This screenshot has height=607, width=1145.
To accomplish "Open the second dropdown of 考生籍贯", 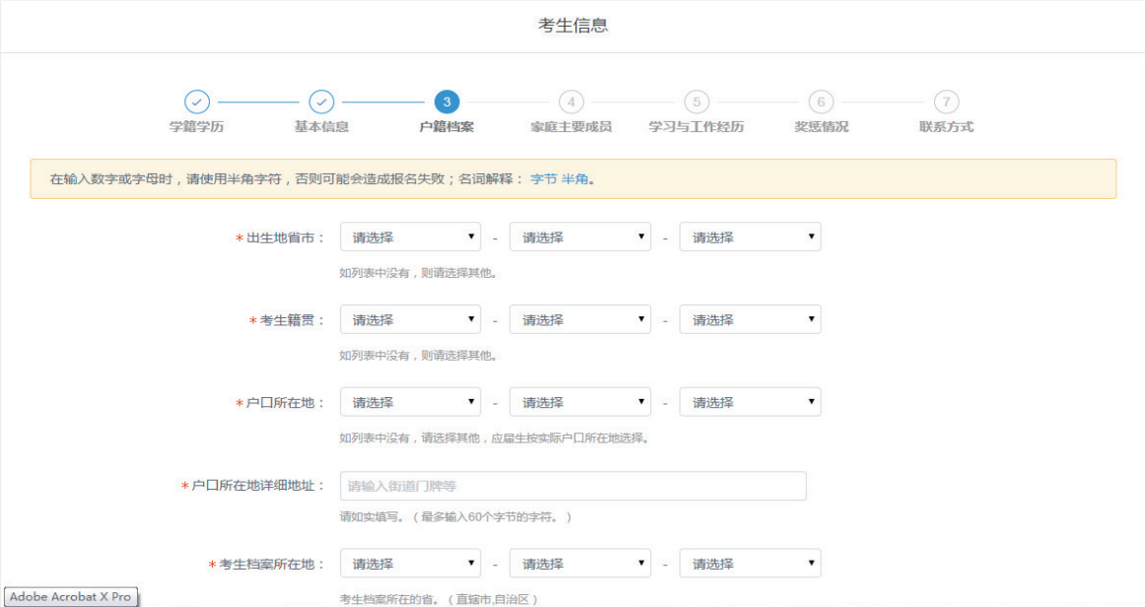I will (x=579, y=319).
